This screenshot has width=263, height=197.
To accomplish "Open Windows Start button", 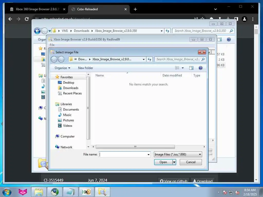I will coord(7,192).
